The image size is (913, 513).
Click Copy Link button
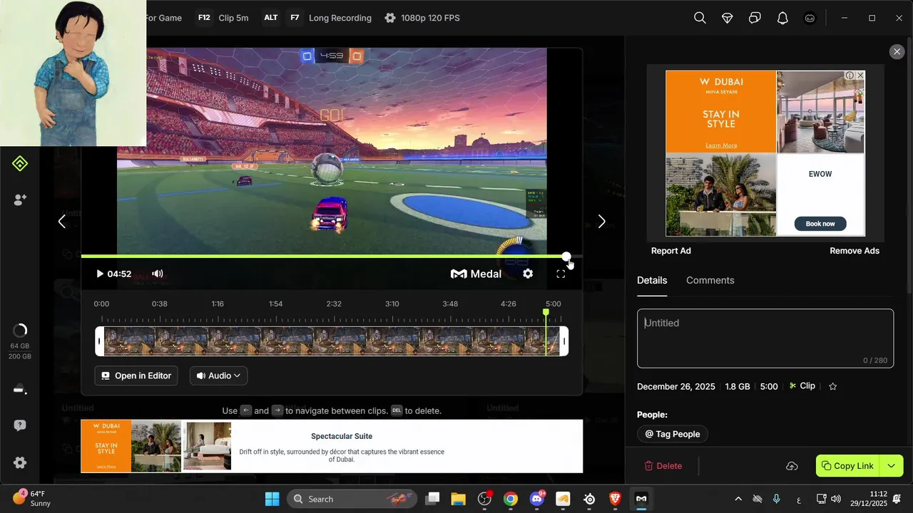coord(847,466)
